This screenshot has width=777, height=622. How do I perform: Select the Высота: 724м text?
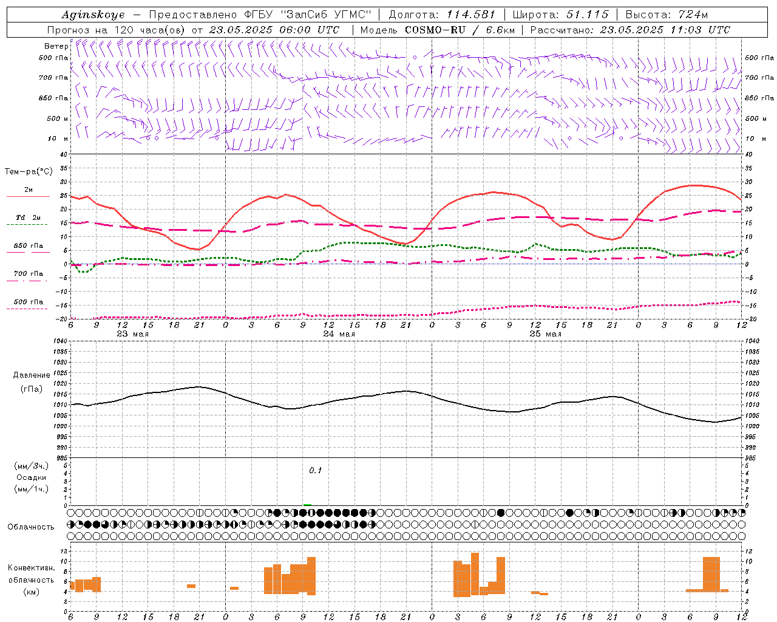tap(667, 15)
